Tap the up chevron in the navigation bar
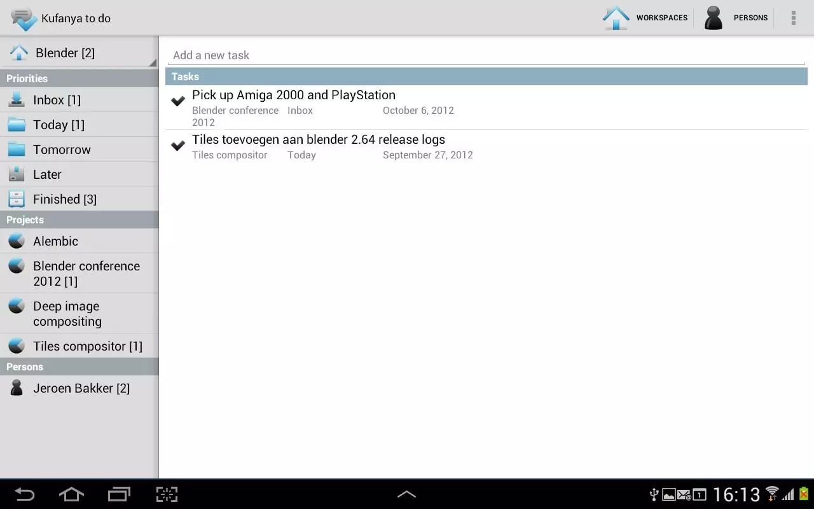 pos(406,494)
